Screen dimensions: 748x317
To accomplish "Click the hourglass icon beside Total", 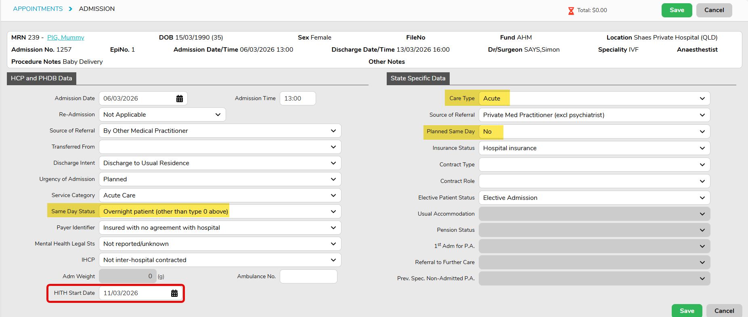I will (571, 10).
